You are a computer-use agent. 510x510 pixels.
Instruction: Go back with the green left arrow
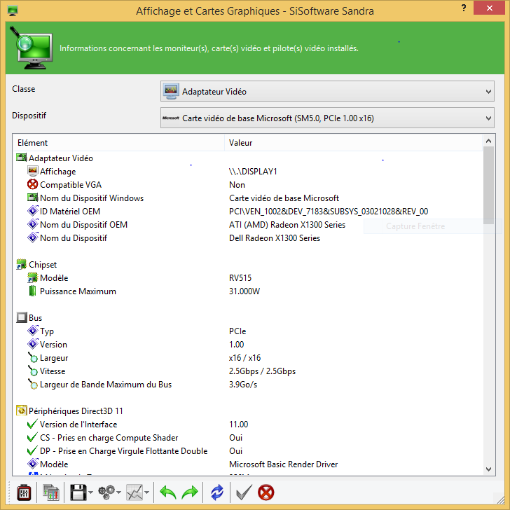pyautogui.click(x=168, y=492)
